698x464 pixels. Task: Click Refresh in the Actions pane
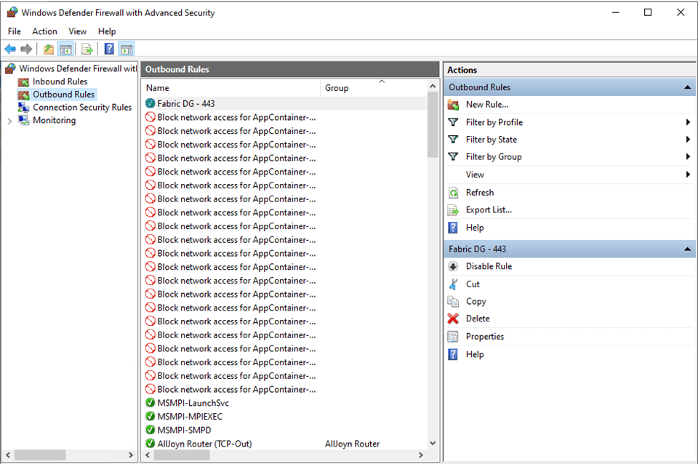(480, 193)
